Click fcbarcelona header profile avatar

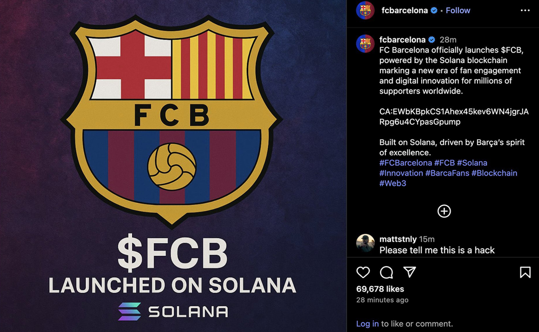click(x=365, y=11)
